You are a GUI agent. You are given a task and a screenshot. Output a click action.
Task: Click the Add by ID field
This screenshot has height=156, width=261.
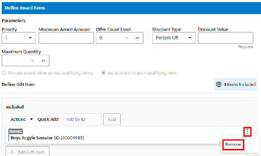(x=82, y=119)
